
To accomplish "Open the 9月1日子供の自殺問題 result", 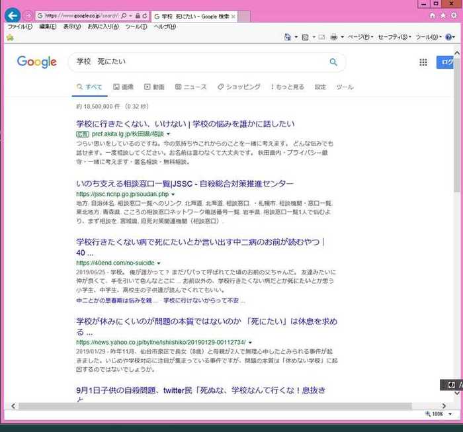I will pos(201,390).
